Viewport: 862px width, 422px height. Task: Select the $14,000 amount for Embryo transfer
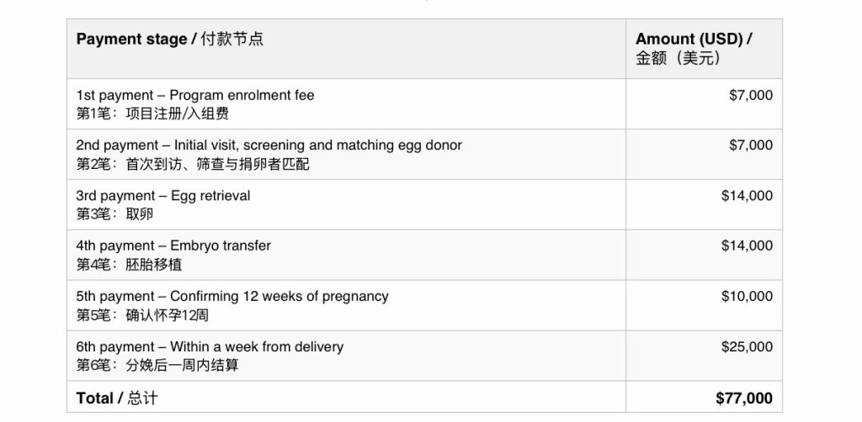[x=747, y=246]
